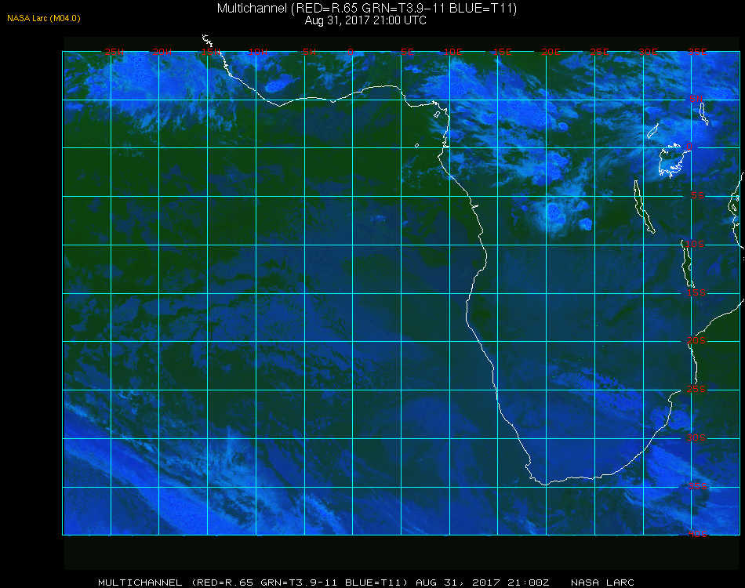Click the footer "NASA LARC" credit text

[x=602, y=583]
